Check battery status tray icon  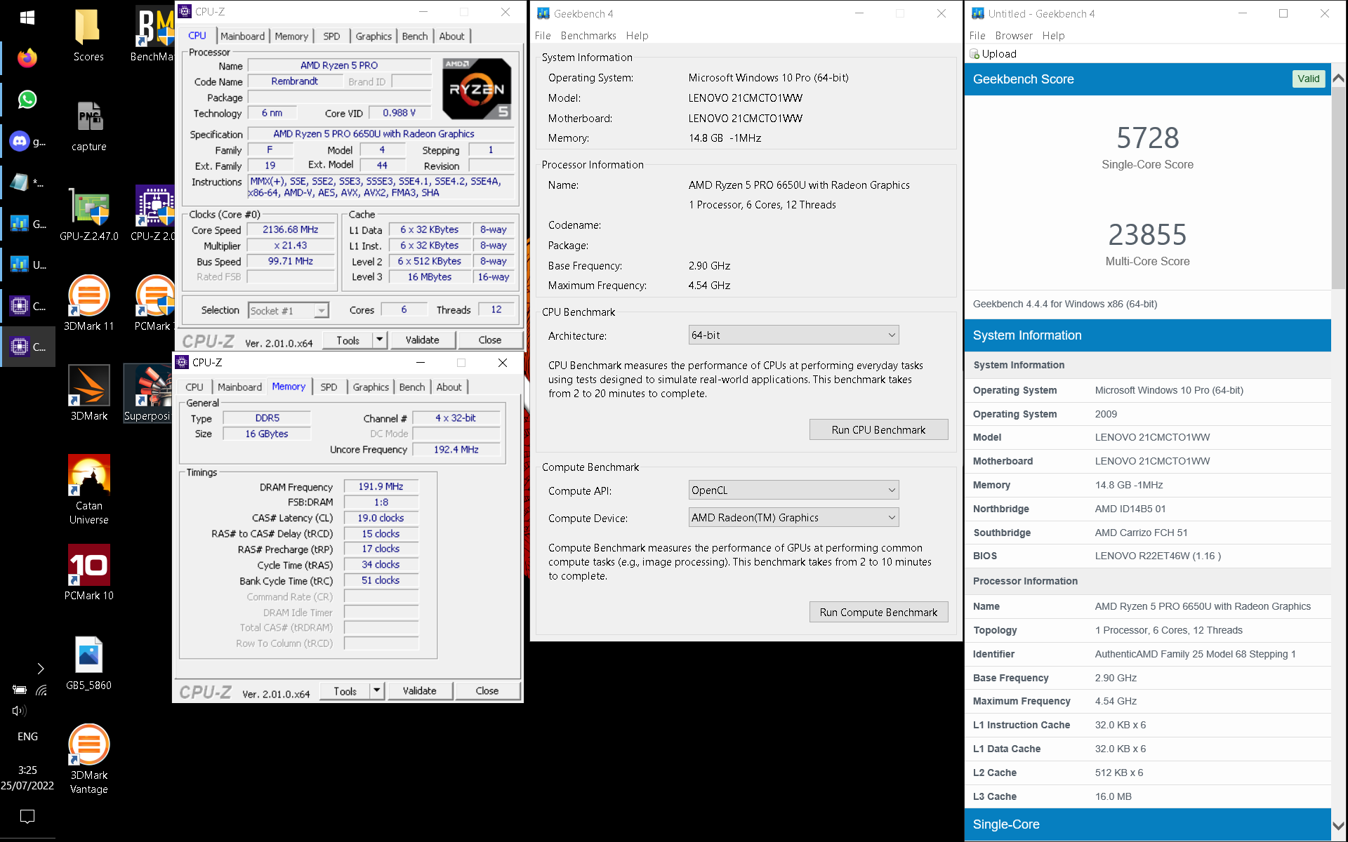pos(19,690)
